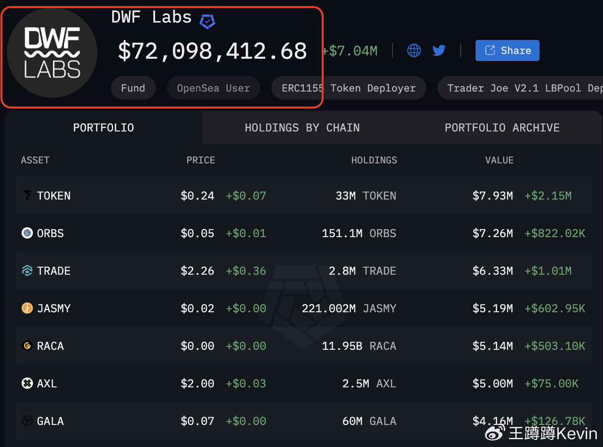Click the 60M GALA holdings
Screen dimensions: 603x447
(369, 421)
